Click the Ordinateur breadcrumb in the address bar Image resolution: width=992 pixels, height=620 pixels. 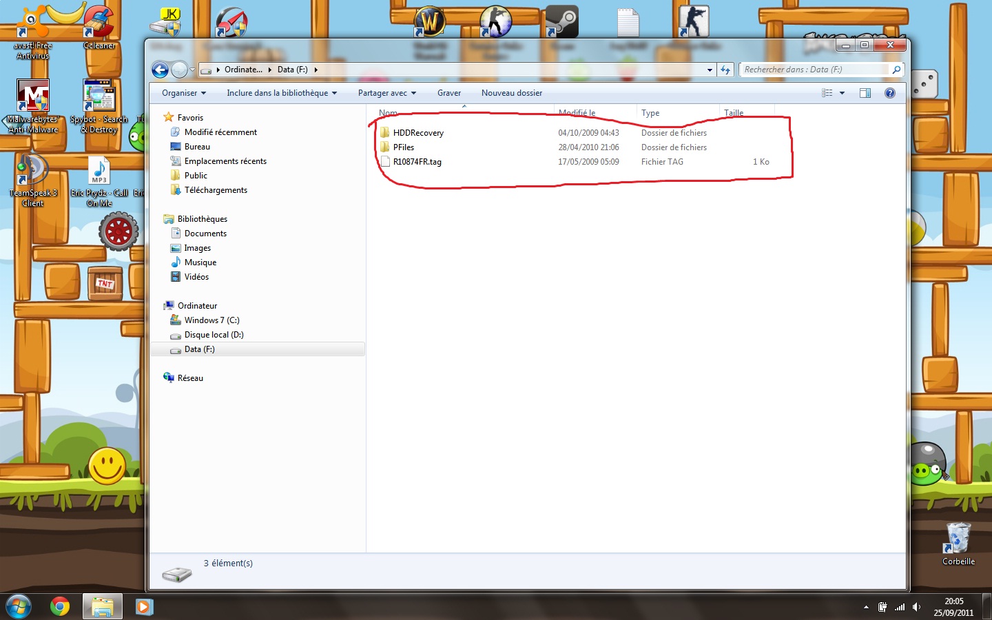point(242,70)
